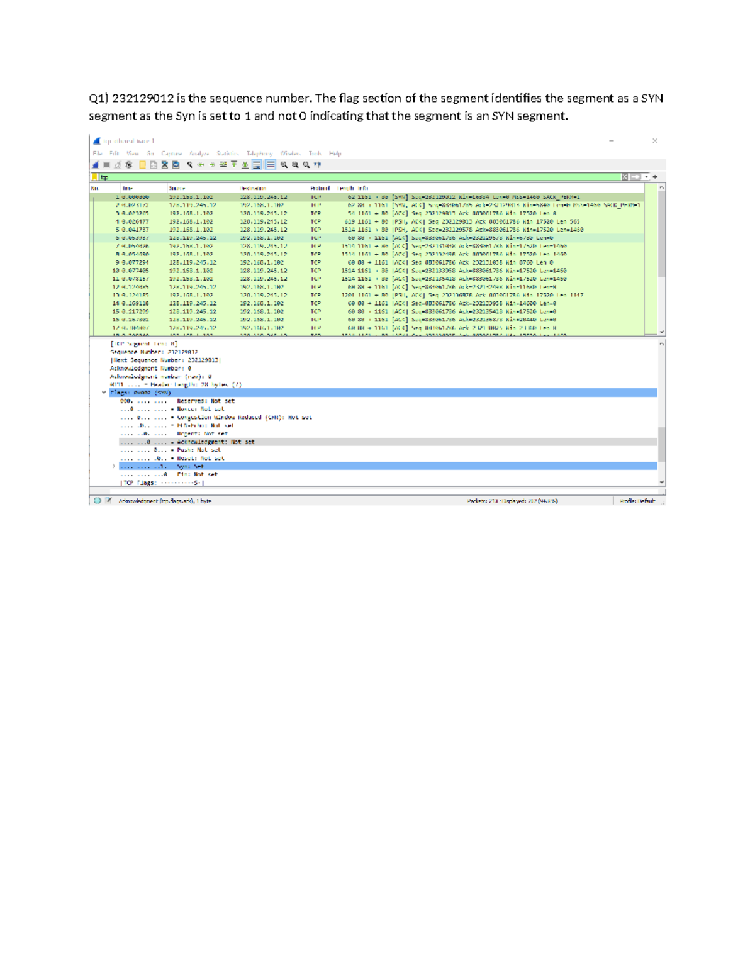Jump to first packet arrow icon
Screen dimensions: 755x977
[234, 165]
